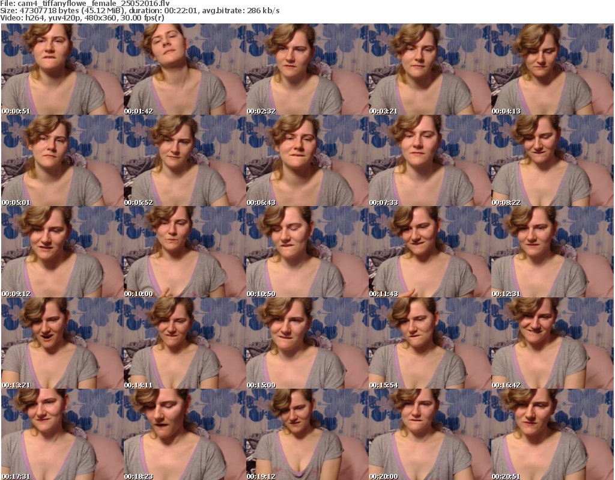Select the thumbnail stamped 00:06:43
This screenshot has height=480, width=615.
click(307, 160)
